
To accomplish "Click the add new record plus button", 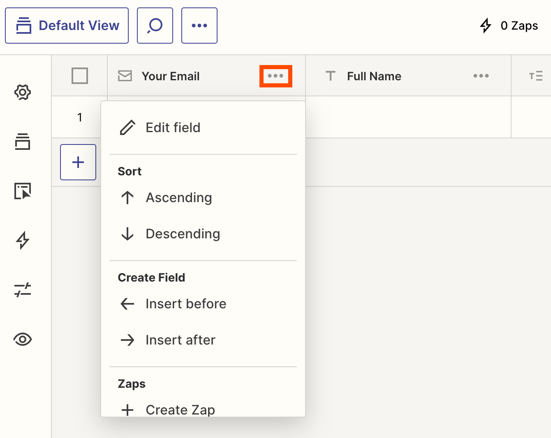I will point(78,162).
